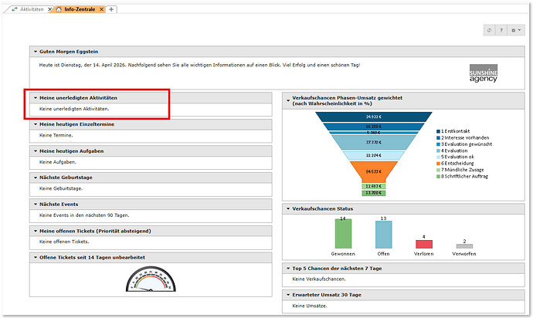
Task: Close the Aktivitäten tab
Action: pyautogui.click(x=50, y=9)
